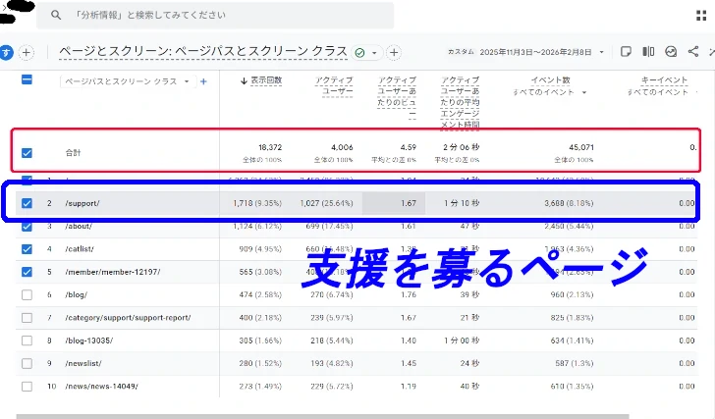The image size is (715, 419).
Task: Uncheck the /about/ row checkbox
Action: click(27, 227)
